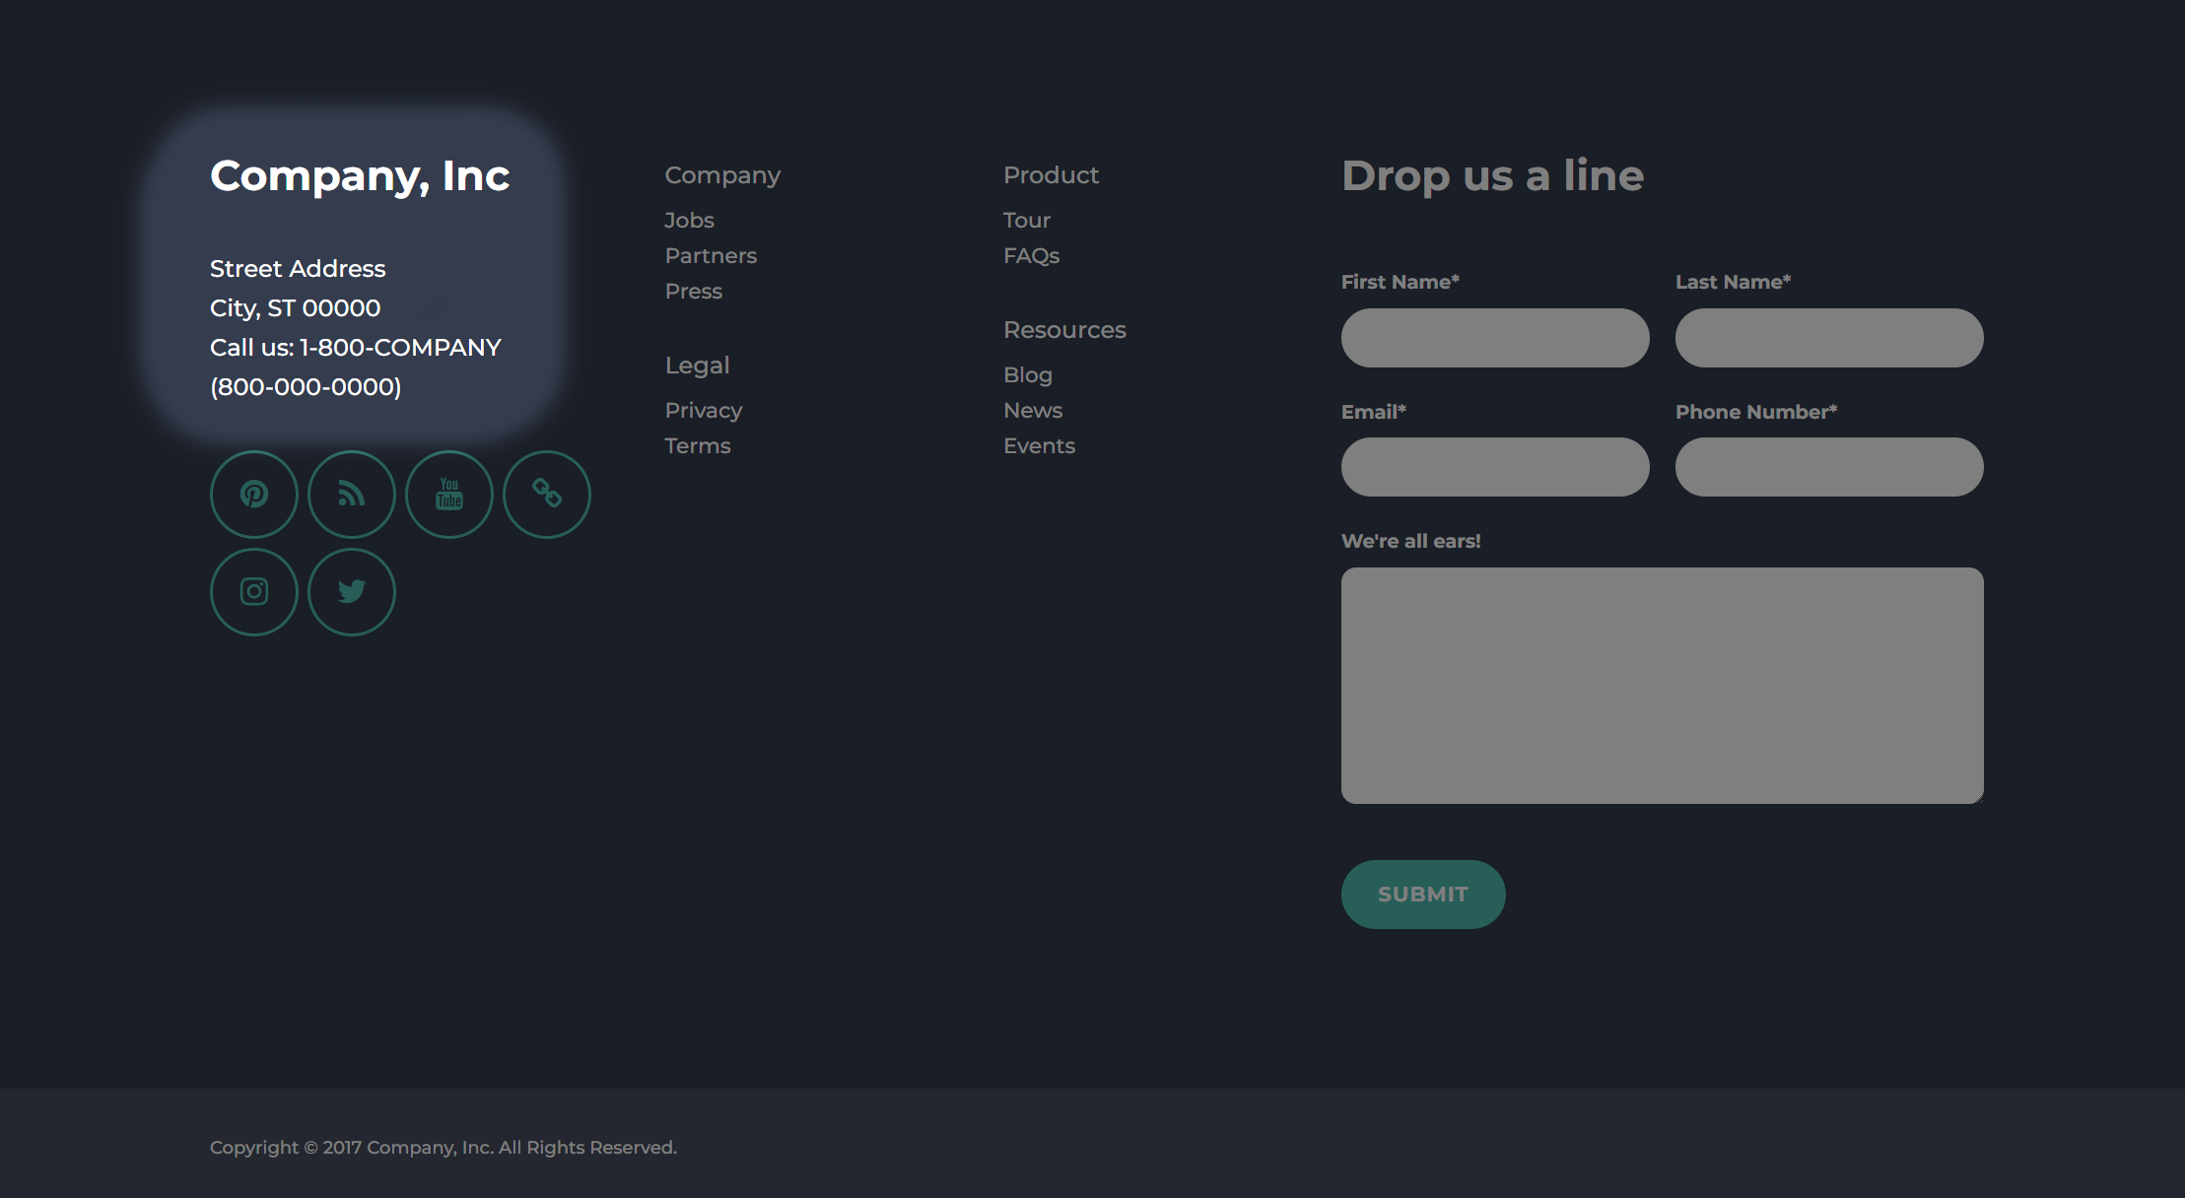Viewport: 2185px width, 1198px height.
Task: Click the We're all ears message box
Action: pos(1662,686)
